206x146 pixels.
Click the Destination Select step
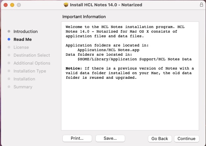tap(32, 55)
